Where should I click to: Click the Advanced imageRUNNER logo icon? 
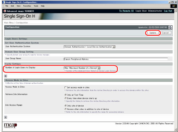[x=5, y=11]
